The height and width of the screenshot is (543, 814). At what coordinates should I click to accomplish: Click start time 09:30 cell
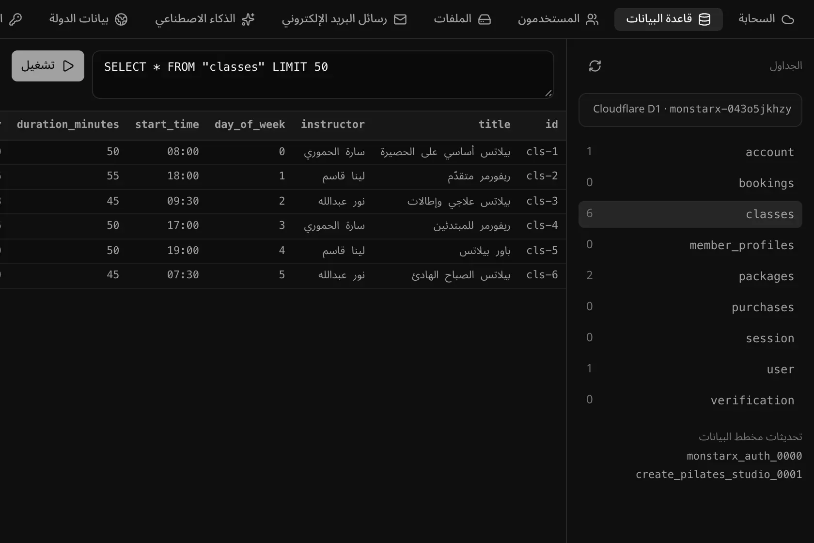pyautogui.click(x=183, y=201)
